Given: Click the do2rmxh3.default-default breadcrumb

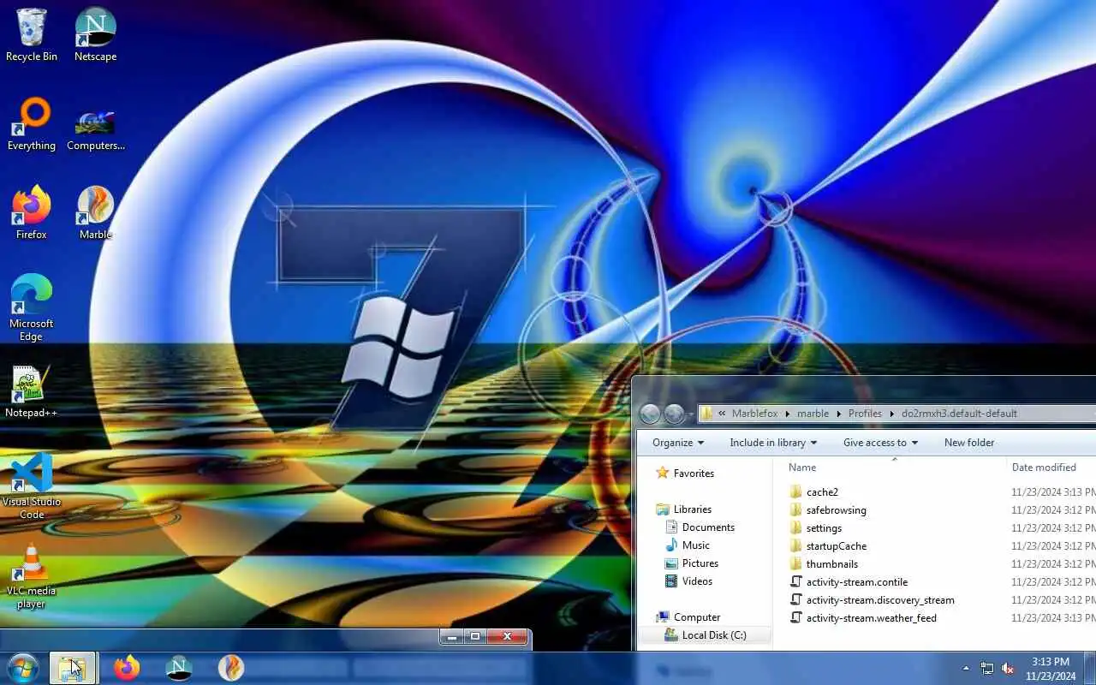Looking at the screenshot, I should pos(959,414).
